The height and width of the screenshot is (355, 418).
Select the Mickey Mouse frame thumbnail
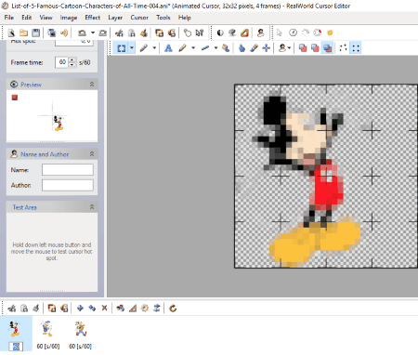15,329
